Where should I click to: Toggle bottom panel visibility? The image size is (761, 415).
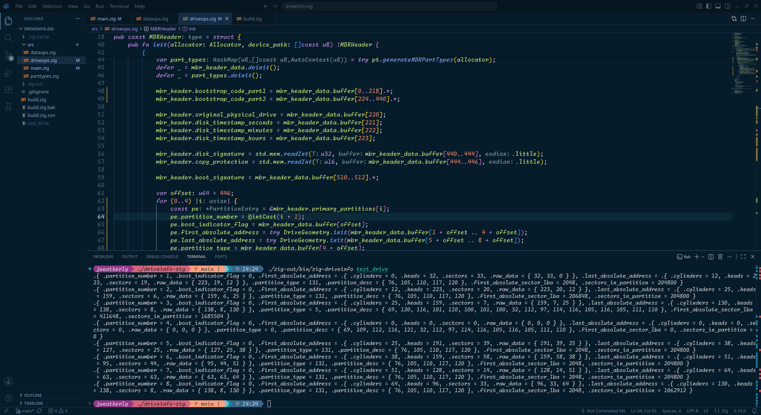coord(718,6)
